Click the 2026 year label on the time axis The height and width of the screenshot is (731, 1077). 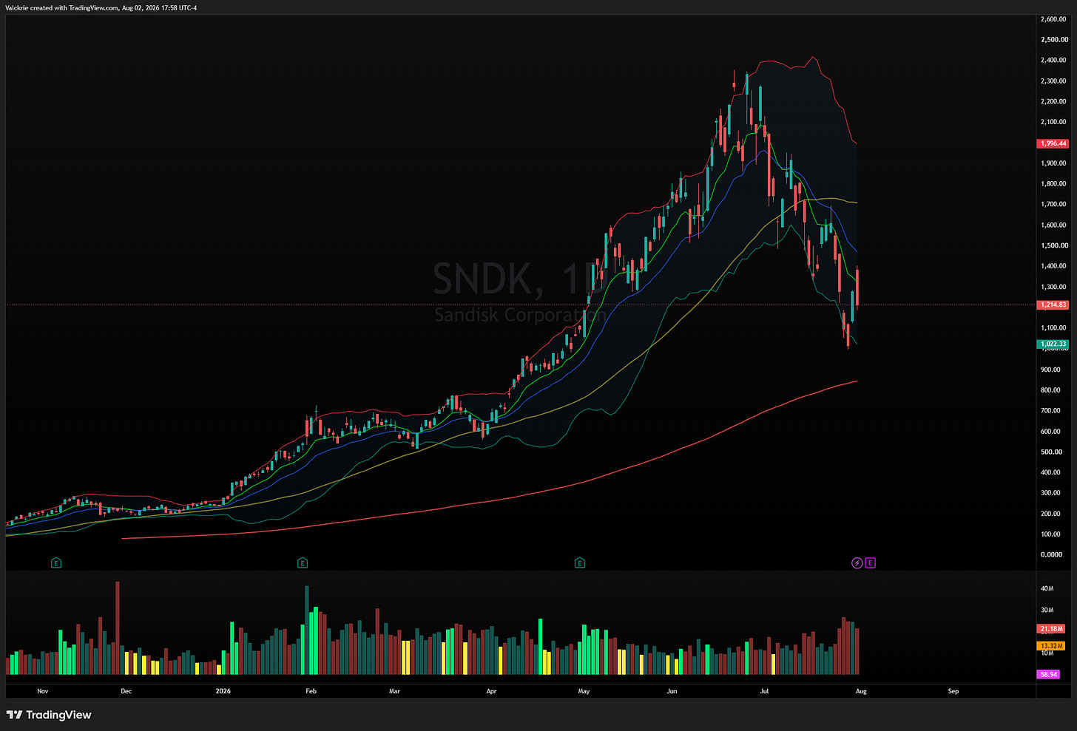coord(223,692)
